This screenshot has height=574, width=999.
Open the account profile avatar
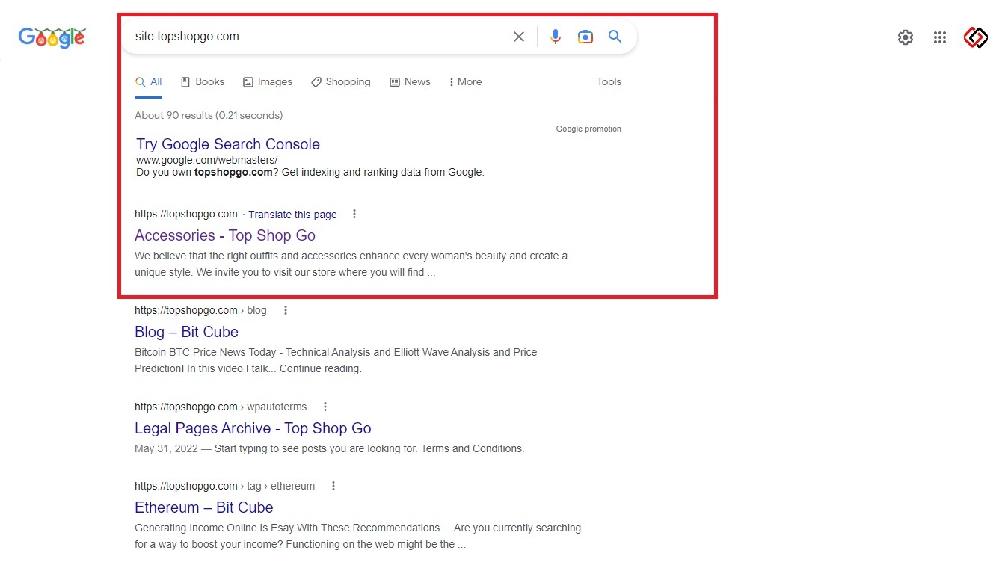point(976,37)
